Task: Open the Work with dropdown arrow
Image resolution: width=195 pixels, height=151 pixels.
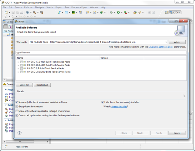Action: pos(166,42)
